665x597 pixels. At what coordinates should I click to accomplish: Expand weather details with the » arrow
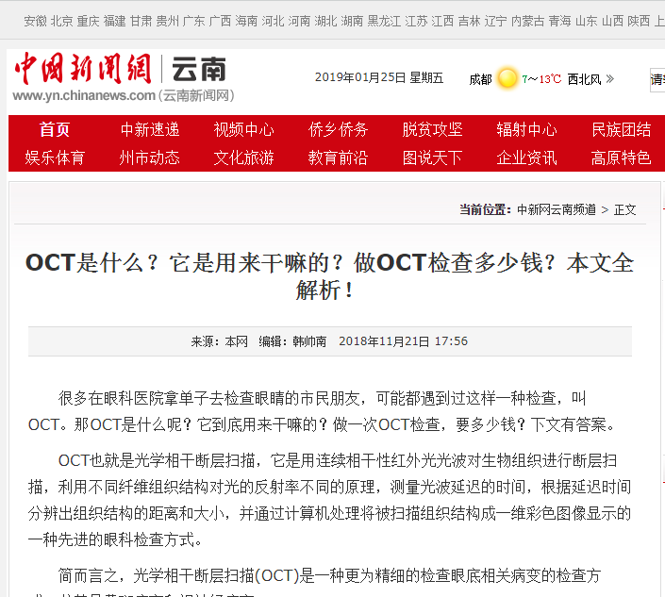(x=610, y=79)
